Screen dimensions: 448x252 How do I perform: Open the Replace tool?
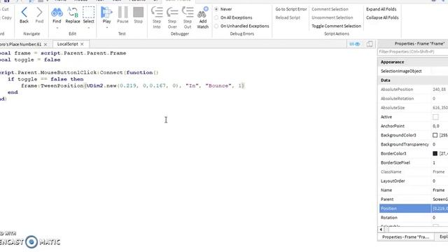coord(73,15)
